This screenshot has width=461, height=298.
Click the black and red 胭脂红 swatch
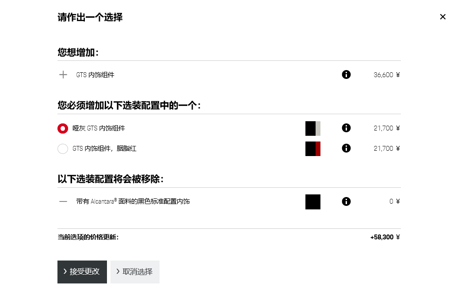click(312, 149)
